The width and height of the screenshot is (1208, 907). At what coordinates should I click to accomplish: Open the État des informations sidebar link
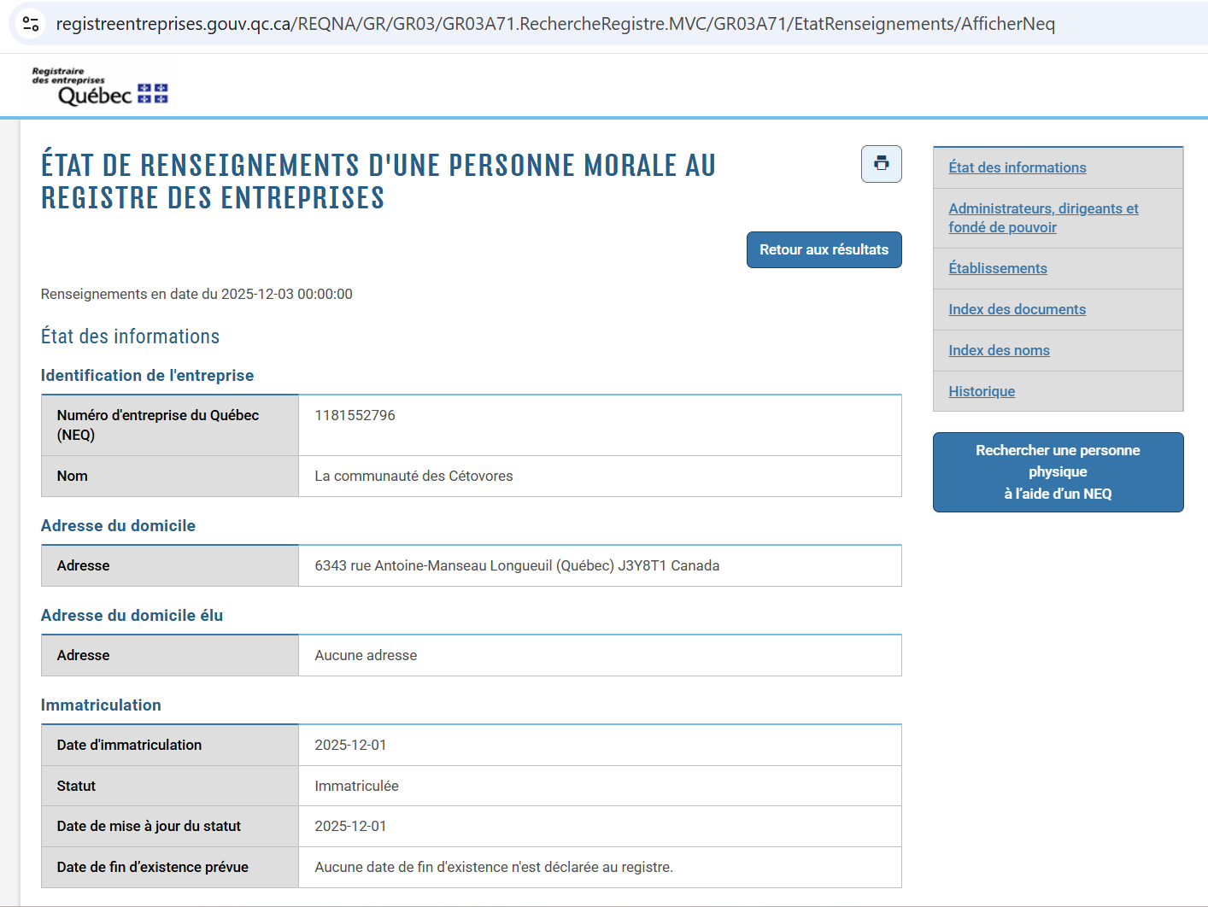coord(1017,167)
